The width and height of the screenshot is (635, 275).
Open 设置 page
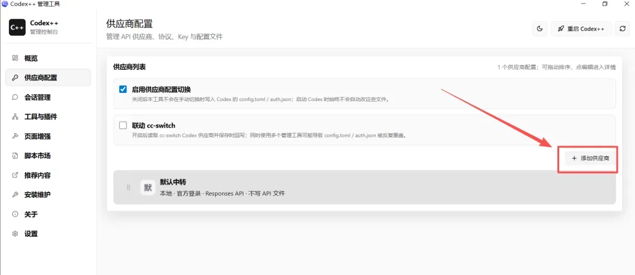point(48,234)
